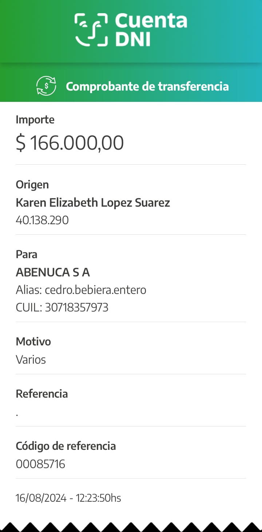This screenshot has height=532, width=262.
Task: Select reference code 00085716
Action: pyautogui.click(x=40, y=464)
